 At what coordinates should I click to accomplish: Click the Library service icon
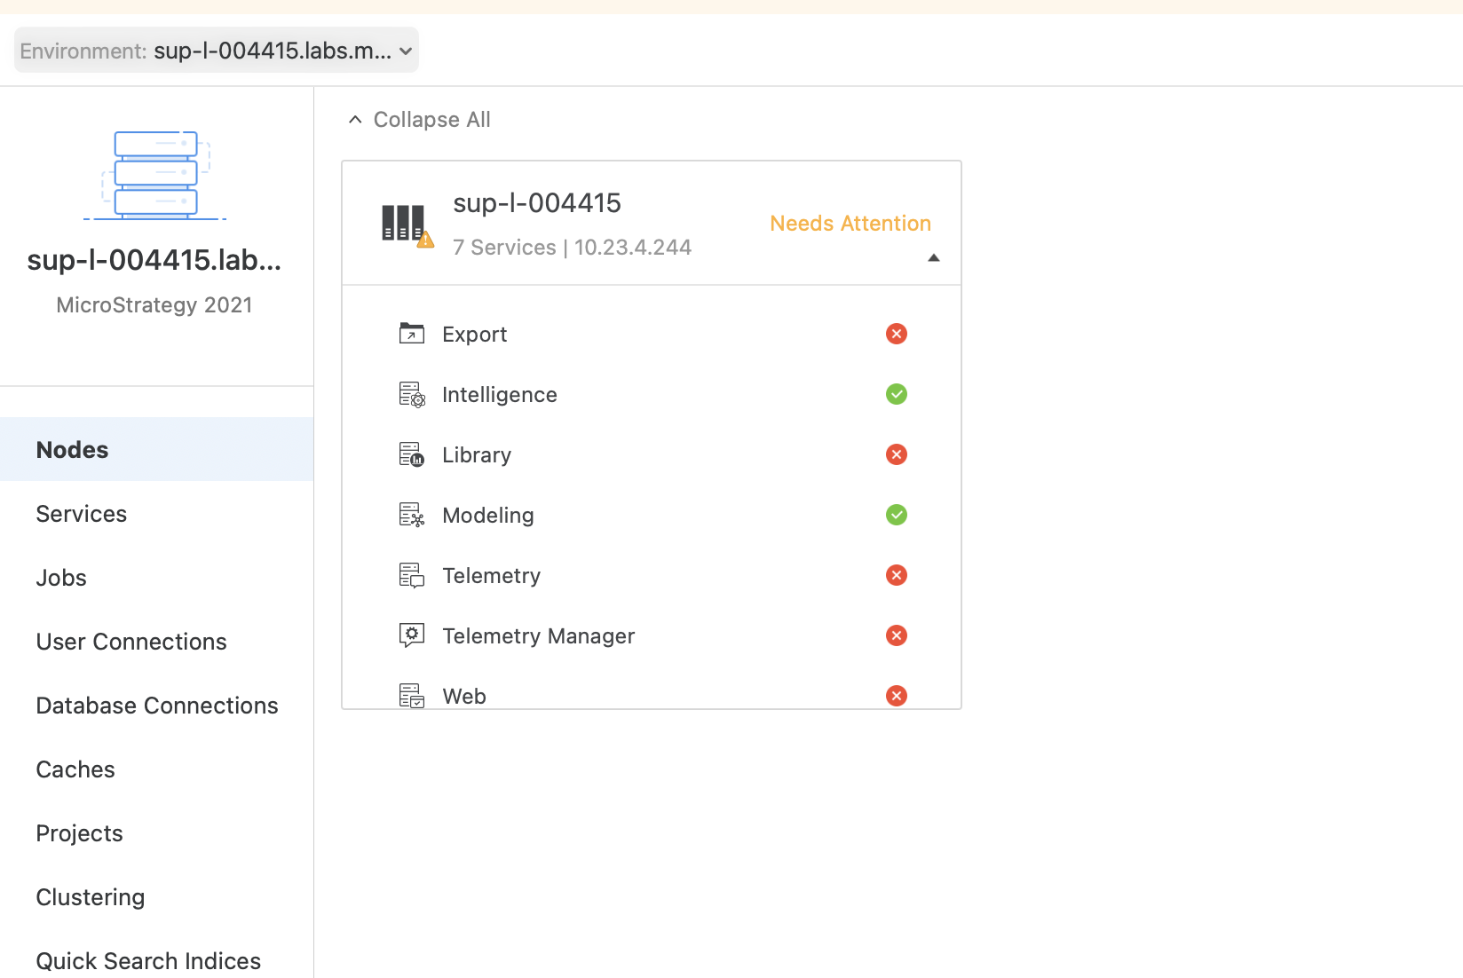click(411, 454)
